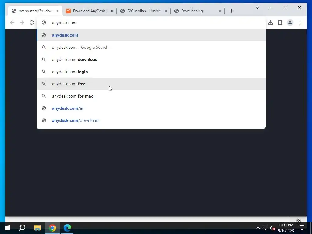Image resolution: width=312 pixels, height=234 pixels.
Task: Open File Explorer from the taskbar
Action: [37, 228]
